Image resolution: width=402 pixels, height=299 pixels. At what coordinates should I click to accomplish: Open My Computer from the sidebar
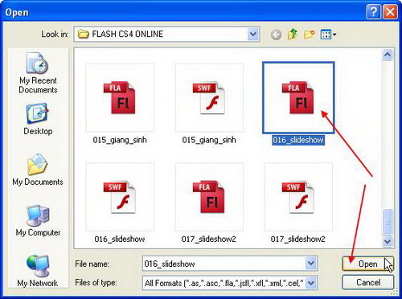[38, 221]
